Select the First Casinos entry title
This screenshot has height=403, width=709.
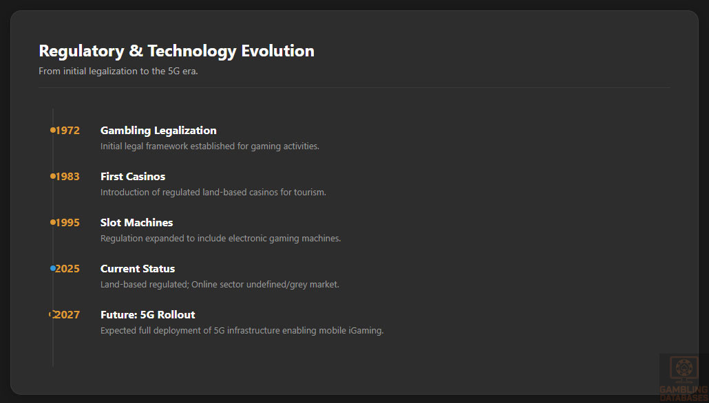133,177
